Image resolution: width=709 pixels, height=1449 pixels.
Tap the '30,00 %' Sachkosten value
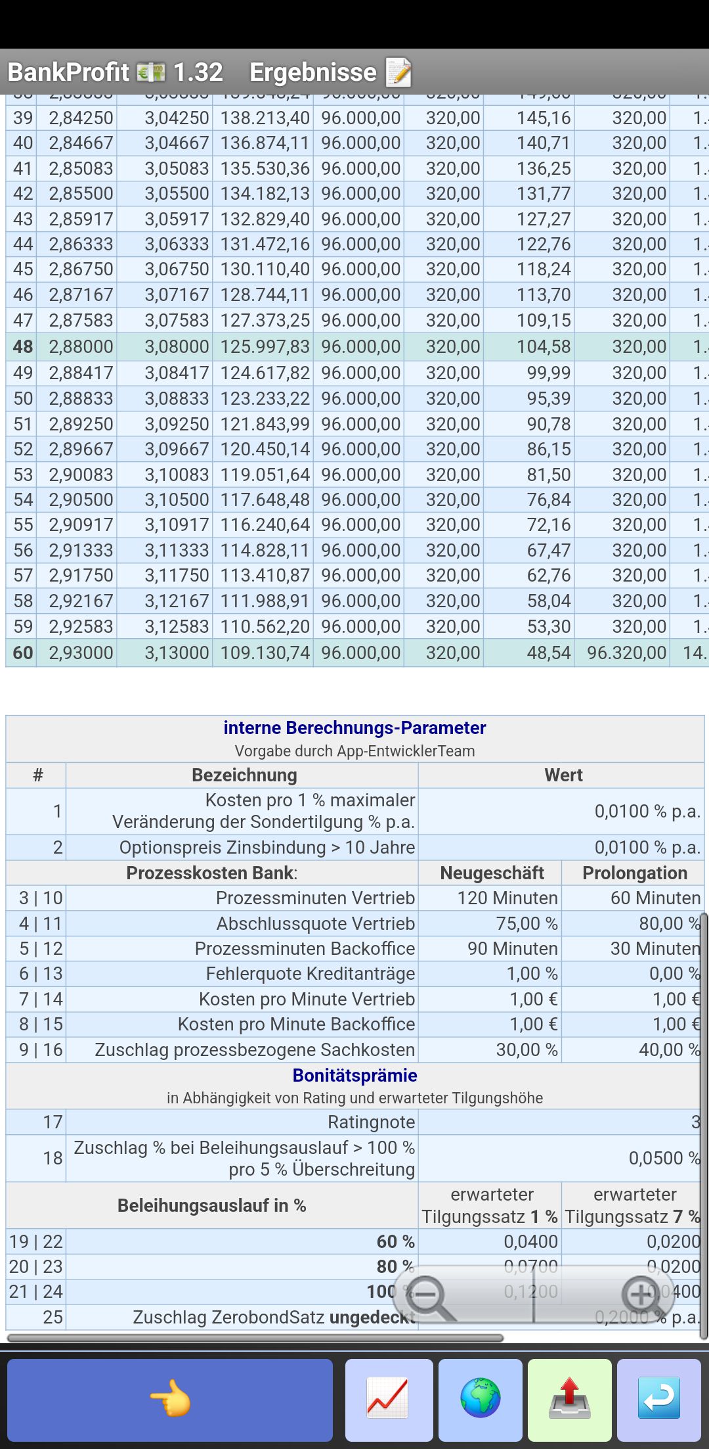[526, 1049]
